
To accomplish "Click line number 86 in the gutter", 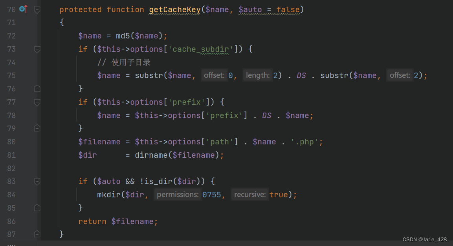I will click(11, 221).
